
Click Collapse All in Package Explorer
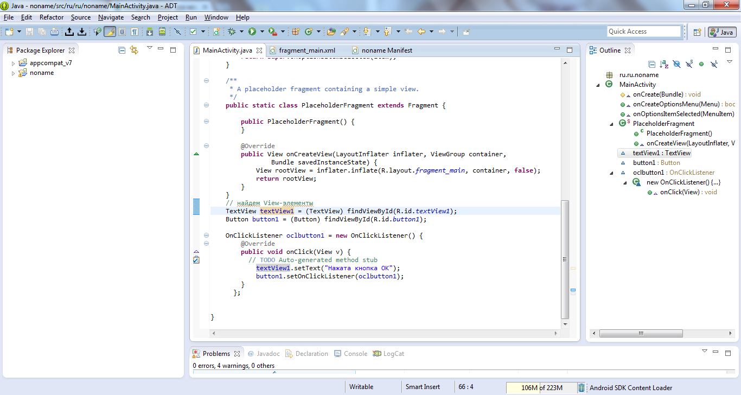point(122,50)
